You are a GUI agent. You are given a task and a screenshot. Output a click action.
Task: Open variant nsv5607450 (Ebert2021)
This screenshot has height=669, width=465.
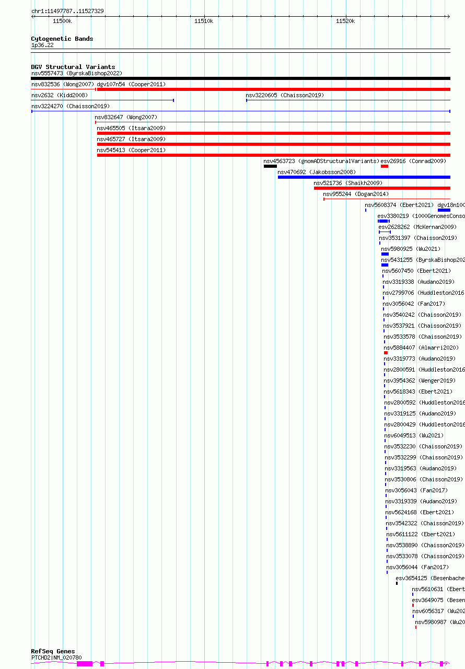coord(416,271)
